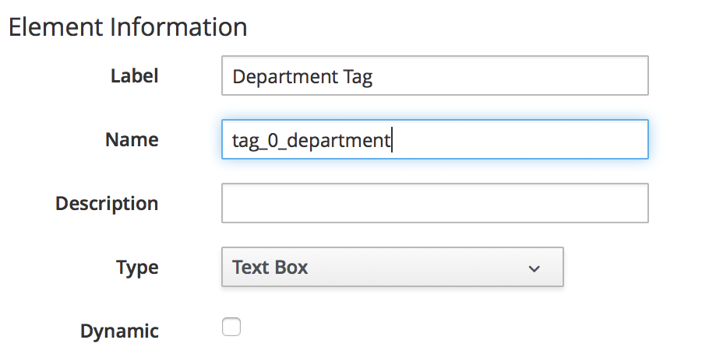Viewport: 702px width, 361px height.
Task: Place cursor after 'Tag' in Label field
Action: pos(374,77)
